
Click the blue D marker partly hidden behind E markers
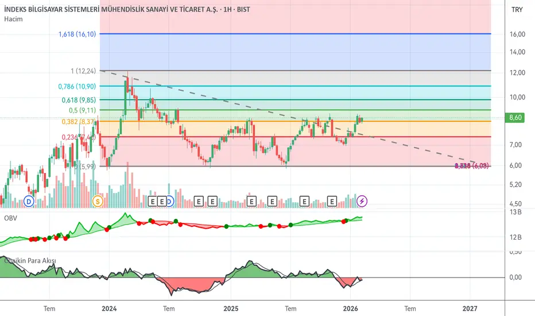tap(170, 202)
